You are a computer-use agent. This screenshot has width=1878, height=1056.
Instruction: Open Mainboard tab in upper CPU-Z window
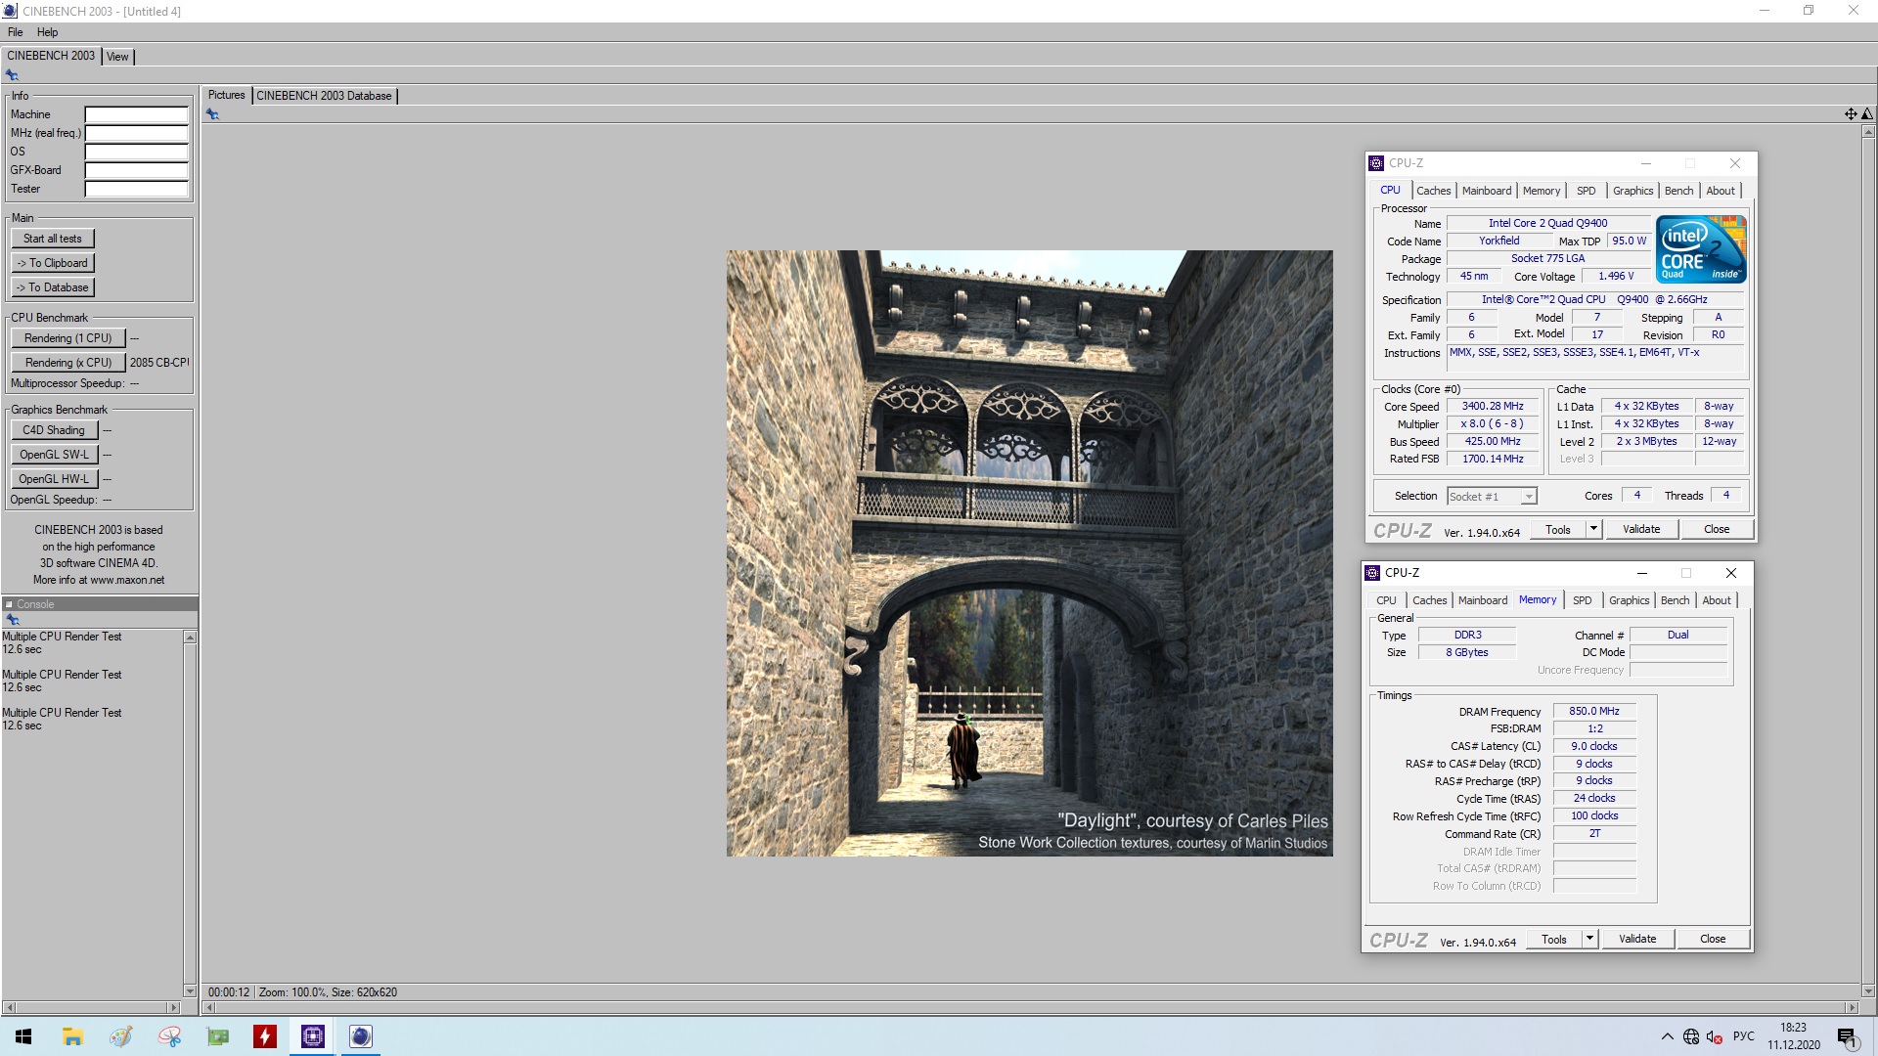coord(1486,191)
